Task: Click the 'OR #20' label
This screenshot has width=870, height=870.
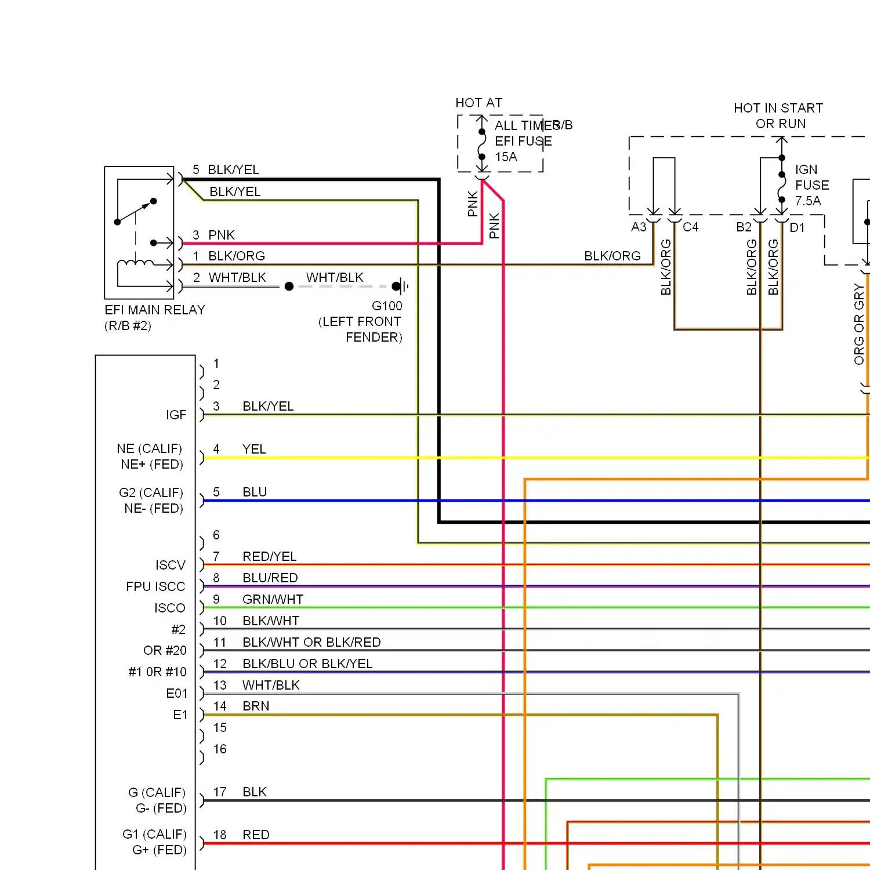Action: tap(165, 651)
